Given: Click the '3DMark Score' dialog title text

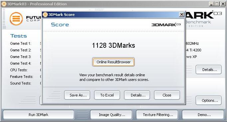Looking at the screenshot, I should coord(62,15).
